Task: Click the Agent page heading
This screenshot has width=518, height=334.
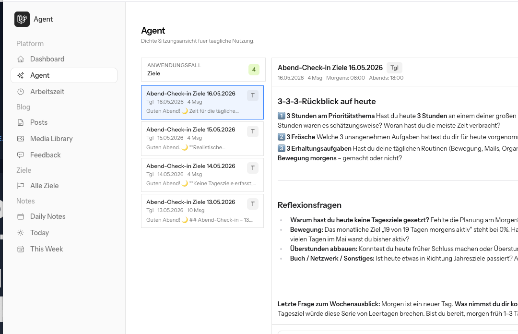Action: [x=153, y=30]
